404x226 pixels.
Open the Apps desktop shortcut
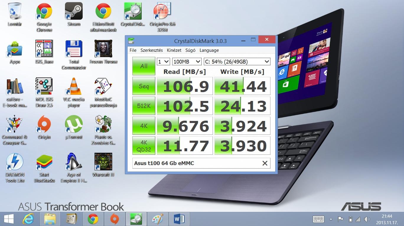[x=15, y=52]
